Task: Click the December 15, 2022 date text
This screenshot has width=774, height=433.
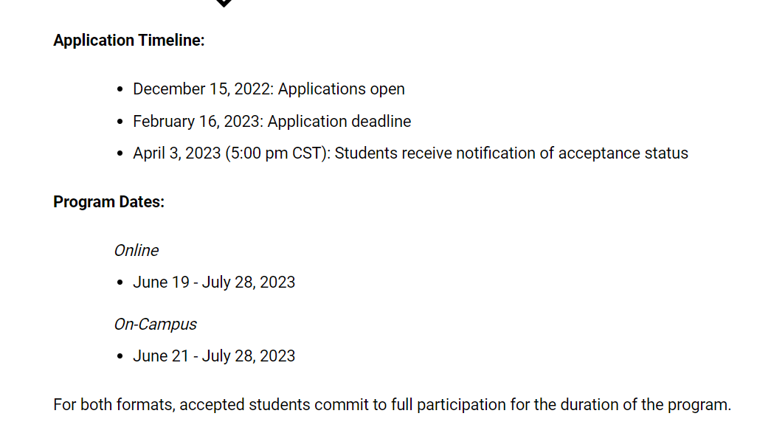Action: tap(202, 89)
